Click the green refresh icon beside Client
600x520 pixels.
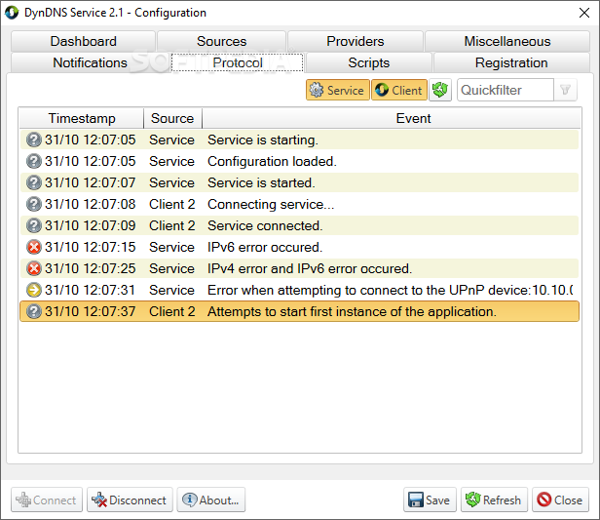tap(440, 90)
